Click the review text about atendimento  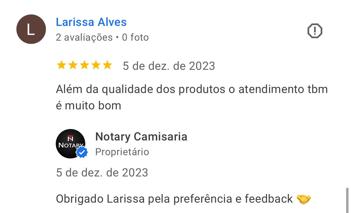point(192,97)
